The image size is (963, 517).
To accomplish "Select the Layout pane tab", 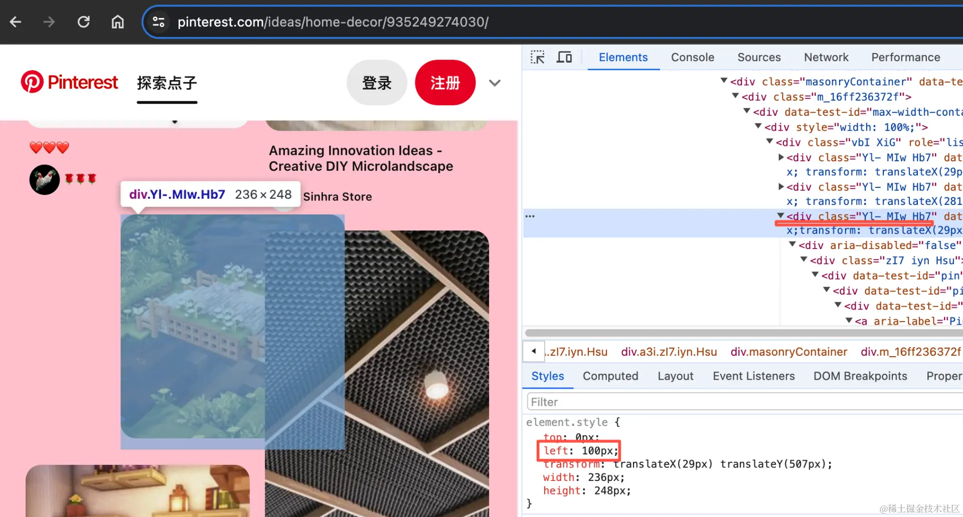I will [675, 376].
